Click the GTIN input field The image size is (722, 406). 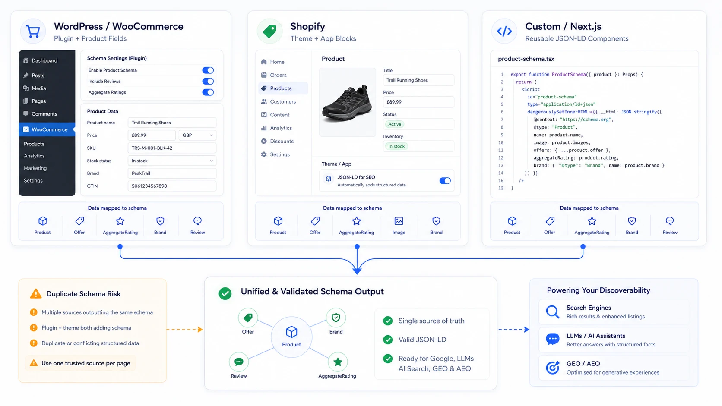point(172,186)
